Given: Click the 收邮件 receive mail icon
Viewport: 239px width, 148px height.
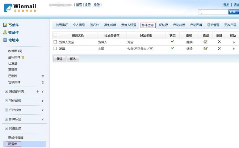Looking at the screenshot, I should point(5,32).
